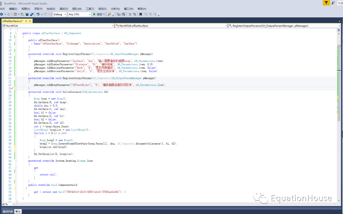Screen dimensions: 343x214
Task: Go to the previous bookmark icon
Action: click(x=146, y=14)
